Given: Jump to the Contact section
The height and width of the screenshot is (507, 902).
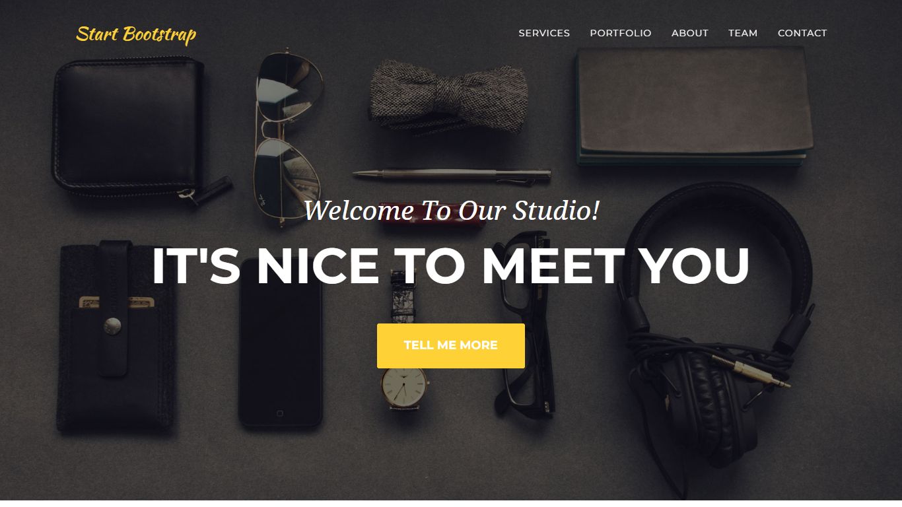Looking at the screenshot, I should 802,33.
